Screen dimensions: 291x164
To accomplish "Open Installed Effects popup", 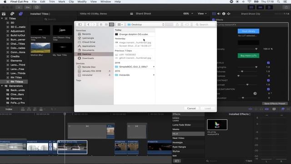I will pos(240,114).
